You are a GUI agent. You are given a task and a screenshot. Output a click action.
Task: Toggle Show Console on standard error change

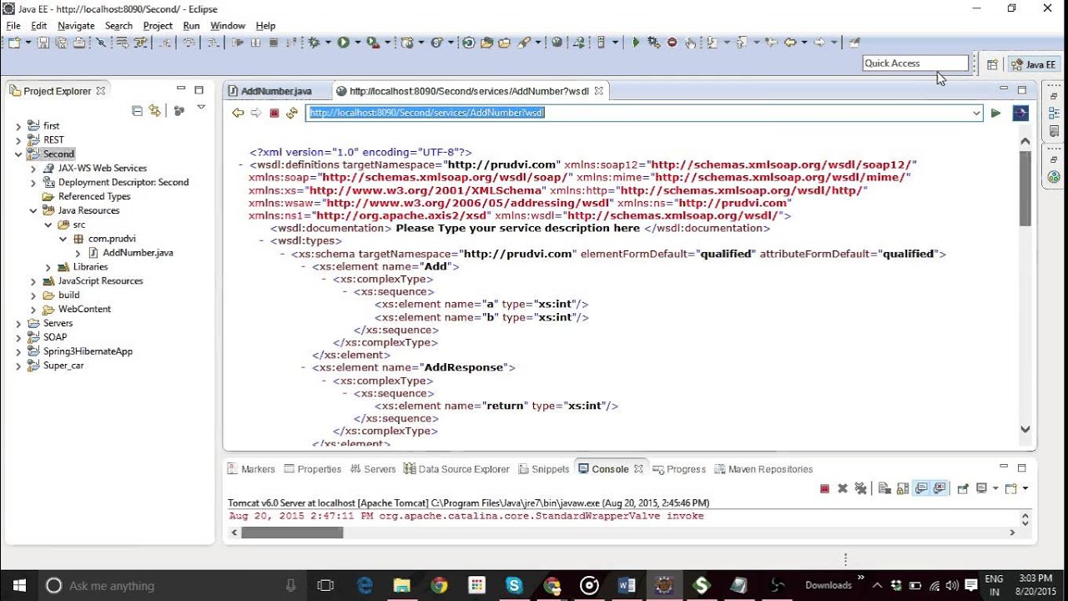940,488
